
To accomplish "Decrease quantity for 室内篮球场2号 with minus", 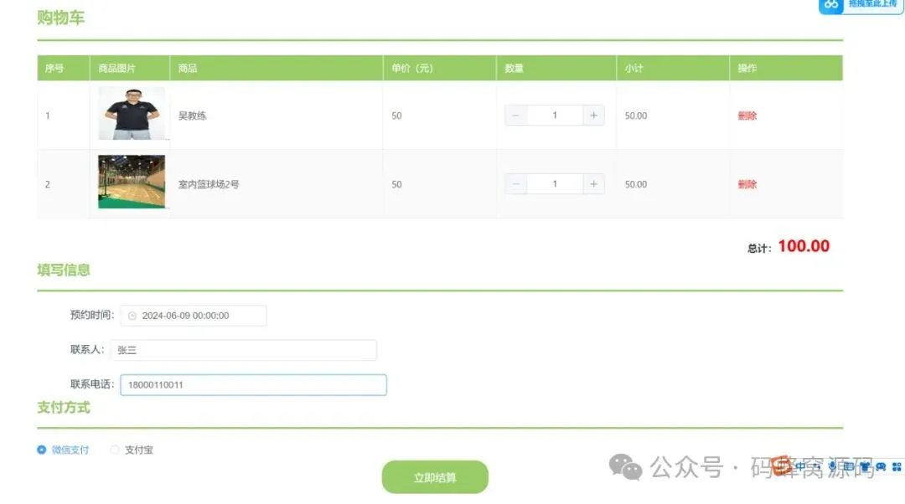I will click(515, 184).
